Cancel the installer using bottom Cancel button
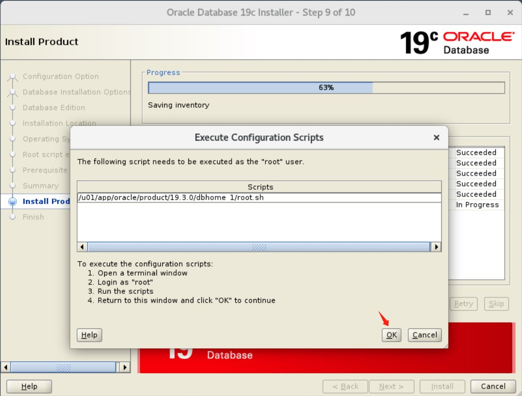The width and height of the screenshot is (522, 396). click(493, 386)
